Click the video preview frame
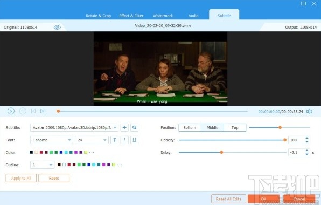321x205 pixels. pos(160,69)
